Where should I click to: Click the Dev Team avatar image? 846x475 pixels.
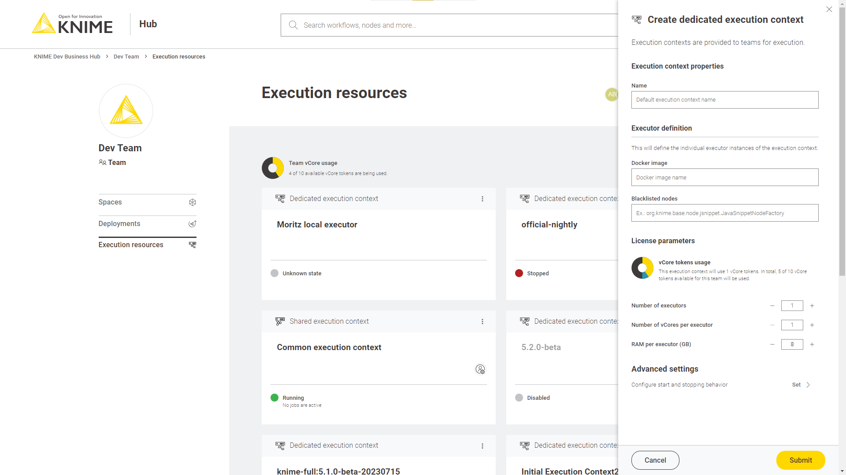(126, 111)
